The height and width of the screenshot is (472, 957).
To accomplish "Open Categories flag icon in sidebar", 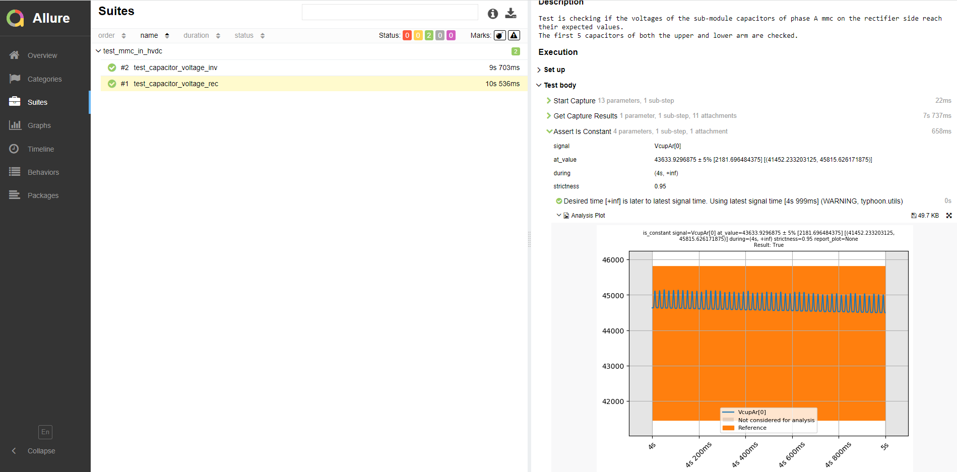I will pos(15,79).
